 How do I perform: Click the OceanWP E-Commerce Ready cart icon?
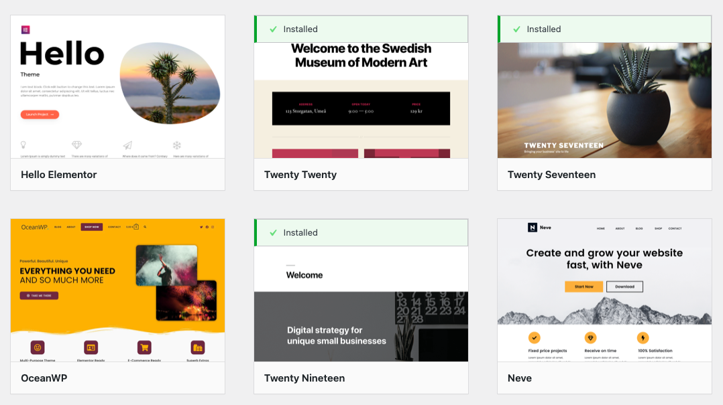[144, 347]
